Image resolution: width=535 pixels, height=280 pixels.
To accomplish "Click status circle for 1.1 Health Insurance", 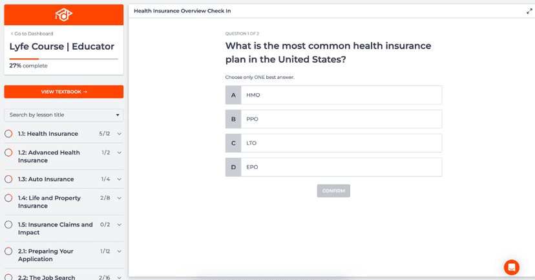I will click(8, 134).
